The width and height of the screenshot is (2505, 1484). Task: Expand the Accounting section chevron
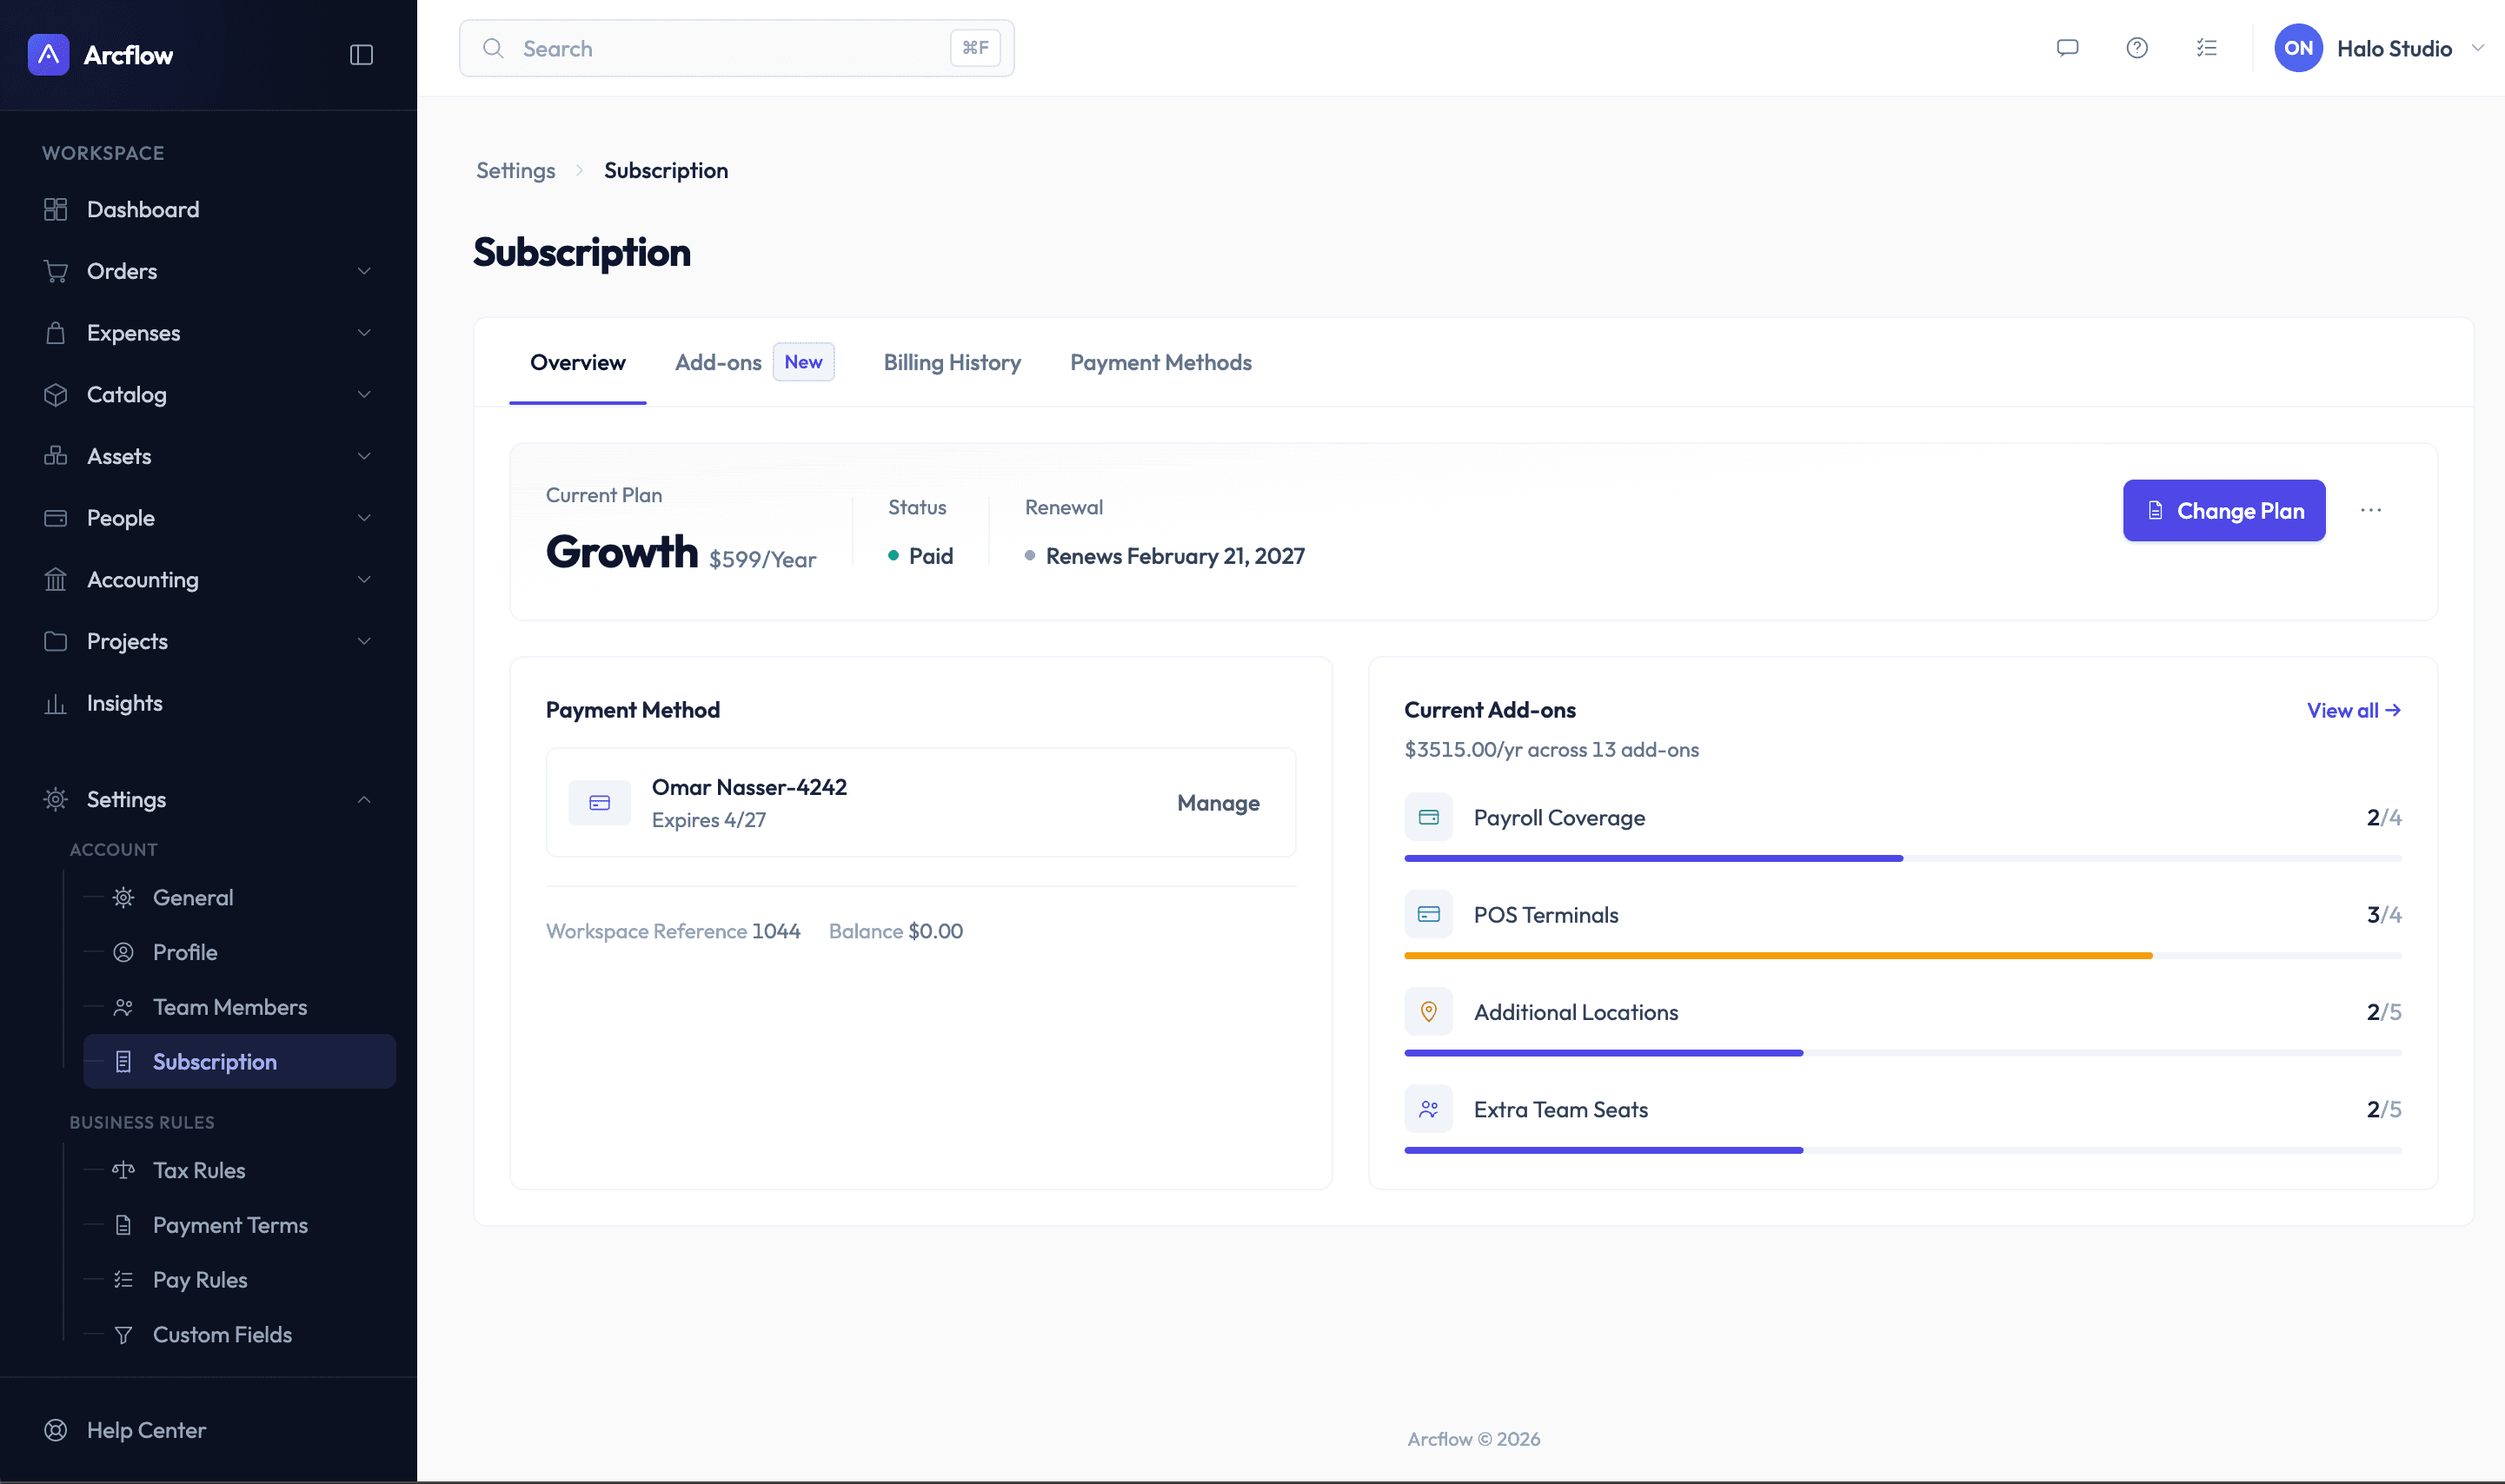point(364,579)
